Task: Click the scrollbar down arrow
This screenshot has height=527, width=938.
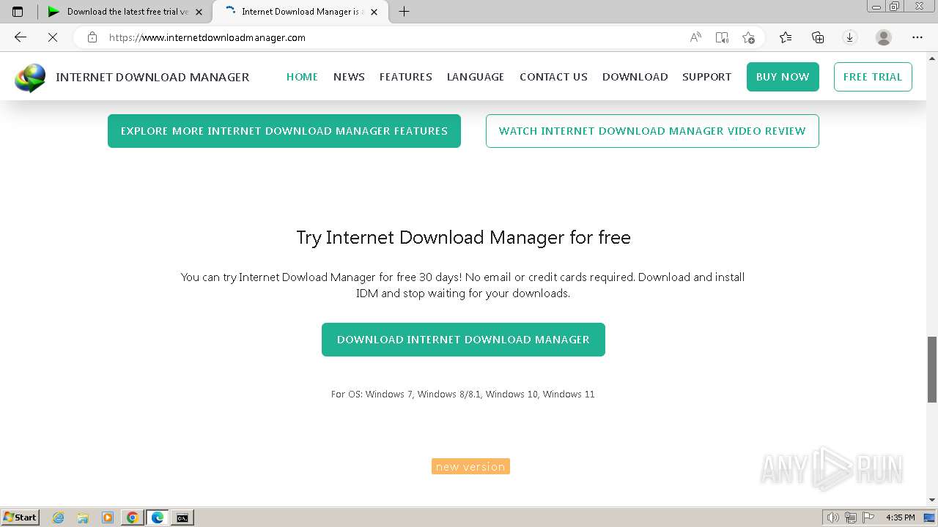Action: [932, 501]
